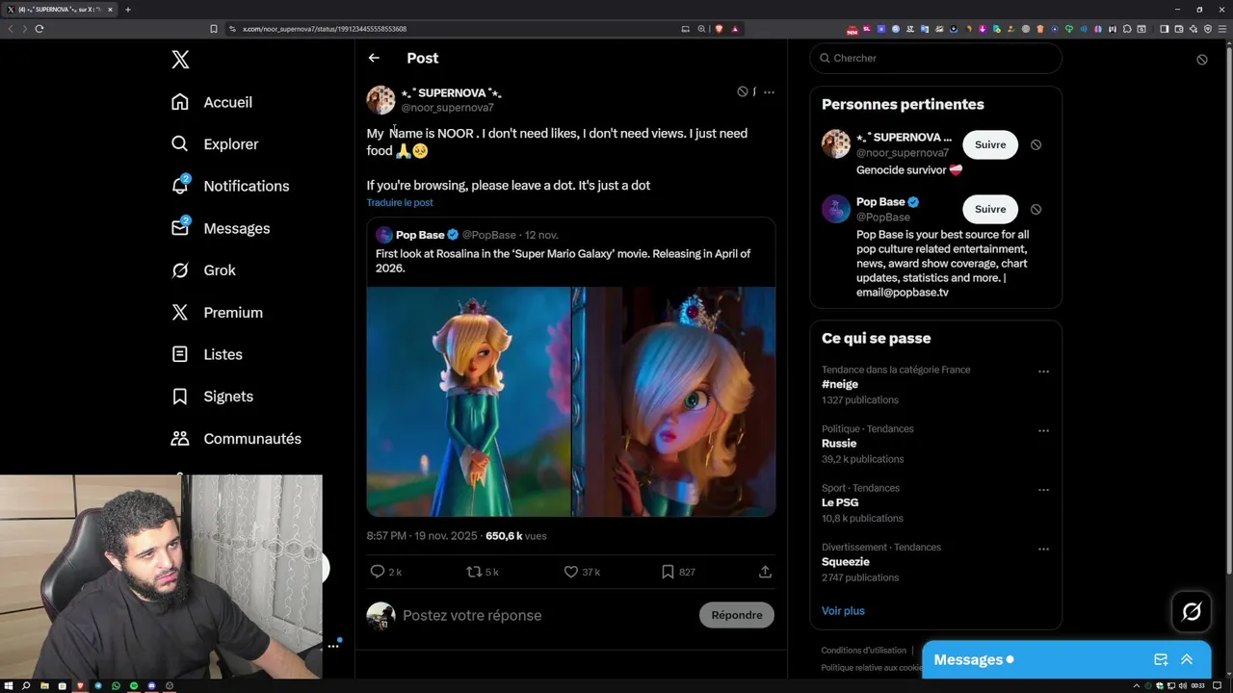Open the #neige trend
Viewport: 1233px width, 693px height.
[x=839, y=384]
